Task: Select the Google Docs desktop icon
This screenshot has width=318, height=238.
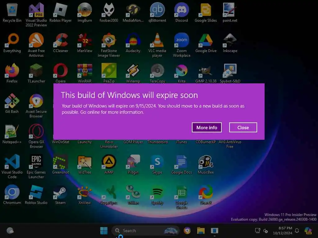Action: [x=181, y=164]
